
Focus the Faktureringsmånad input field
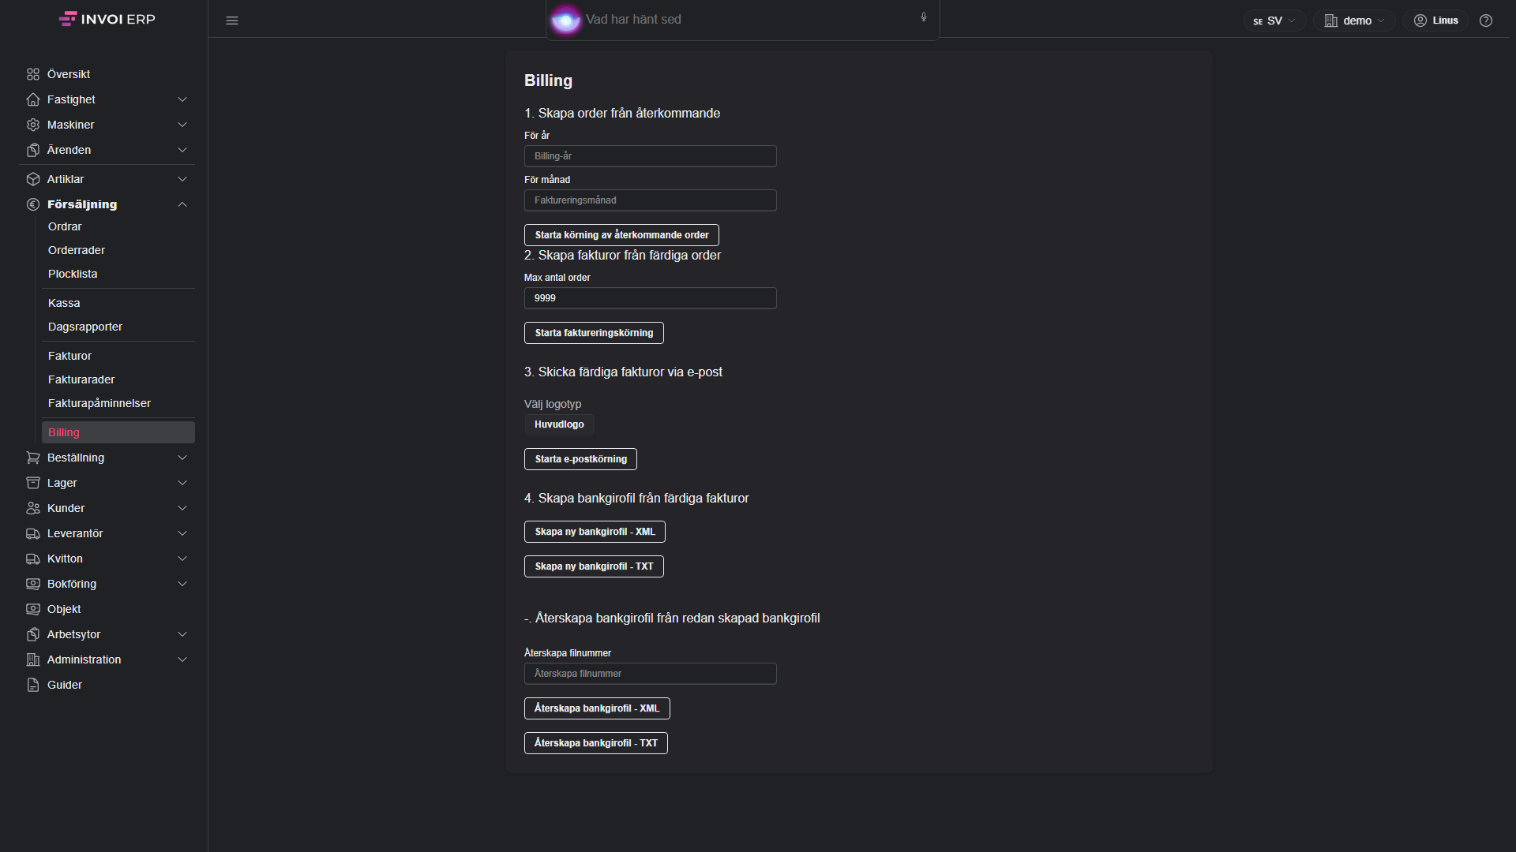[651, 200]
